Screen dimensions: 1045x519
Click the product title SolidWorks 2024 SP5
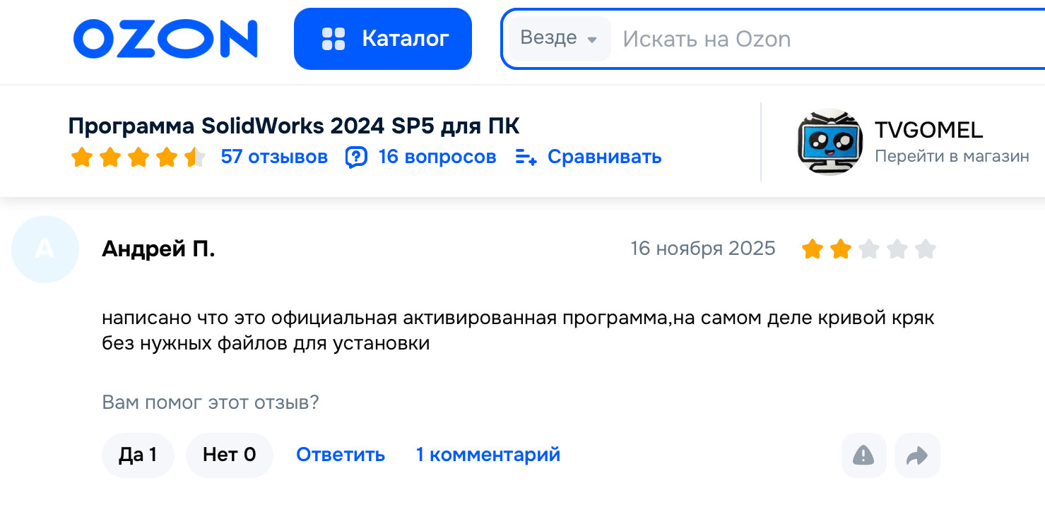coord(294,126)
